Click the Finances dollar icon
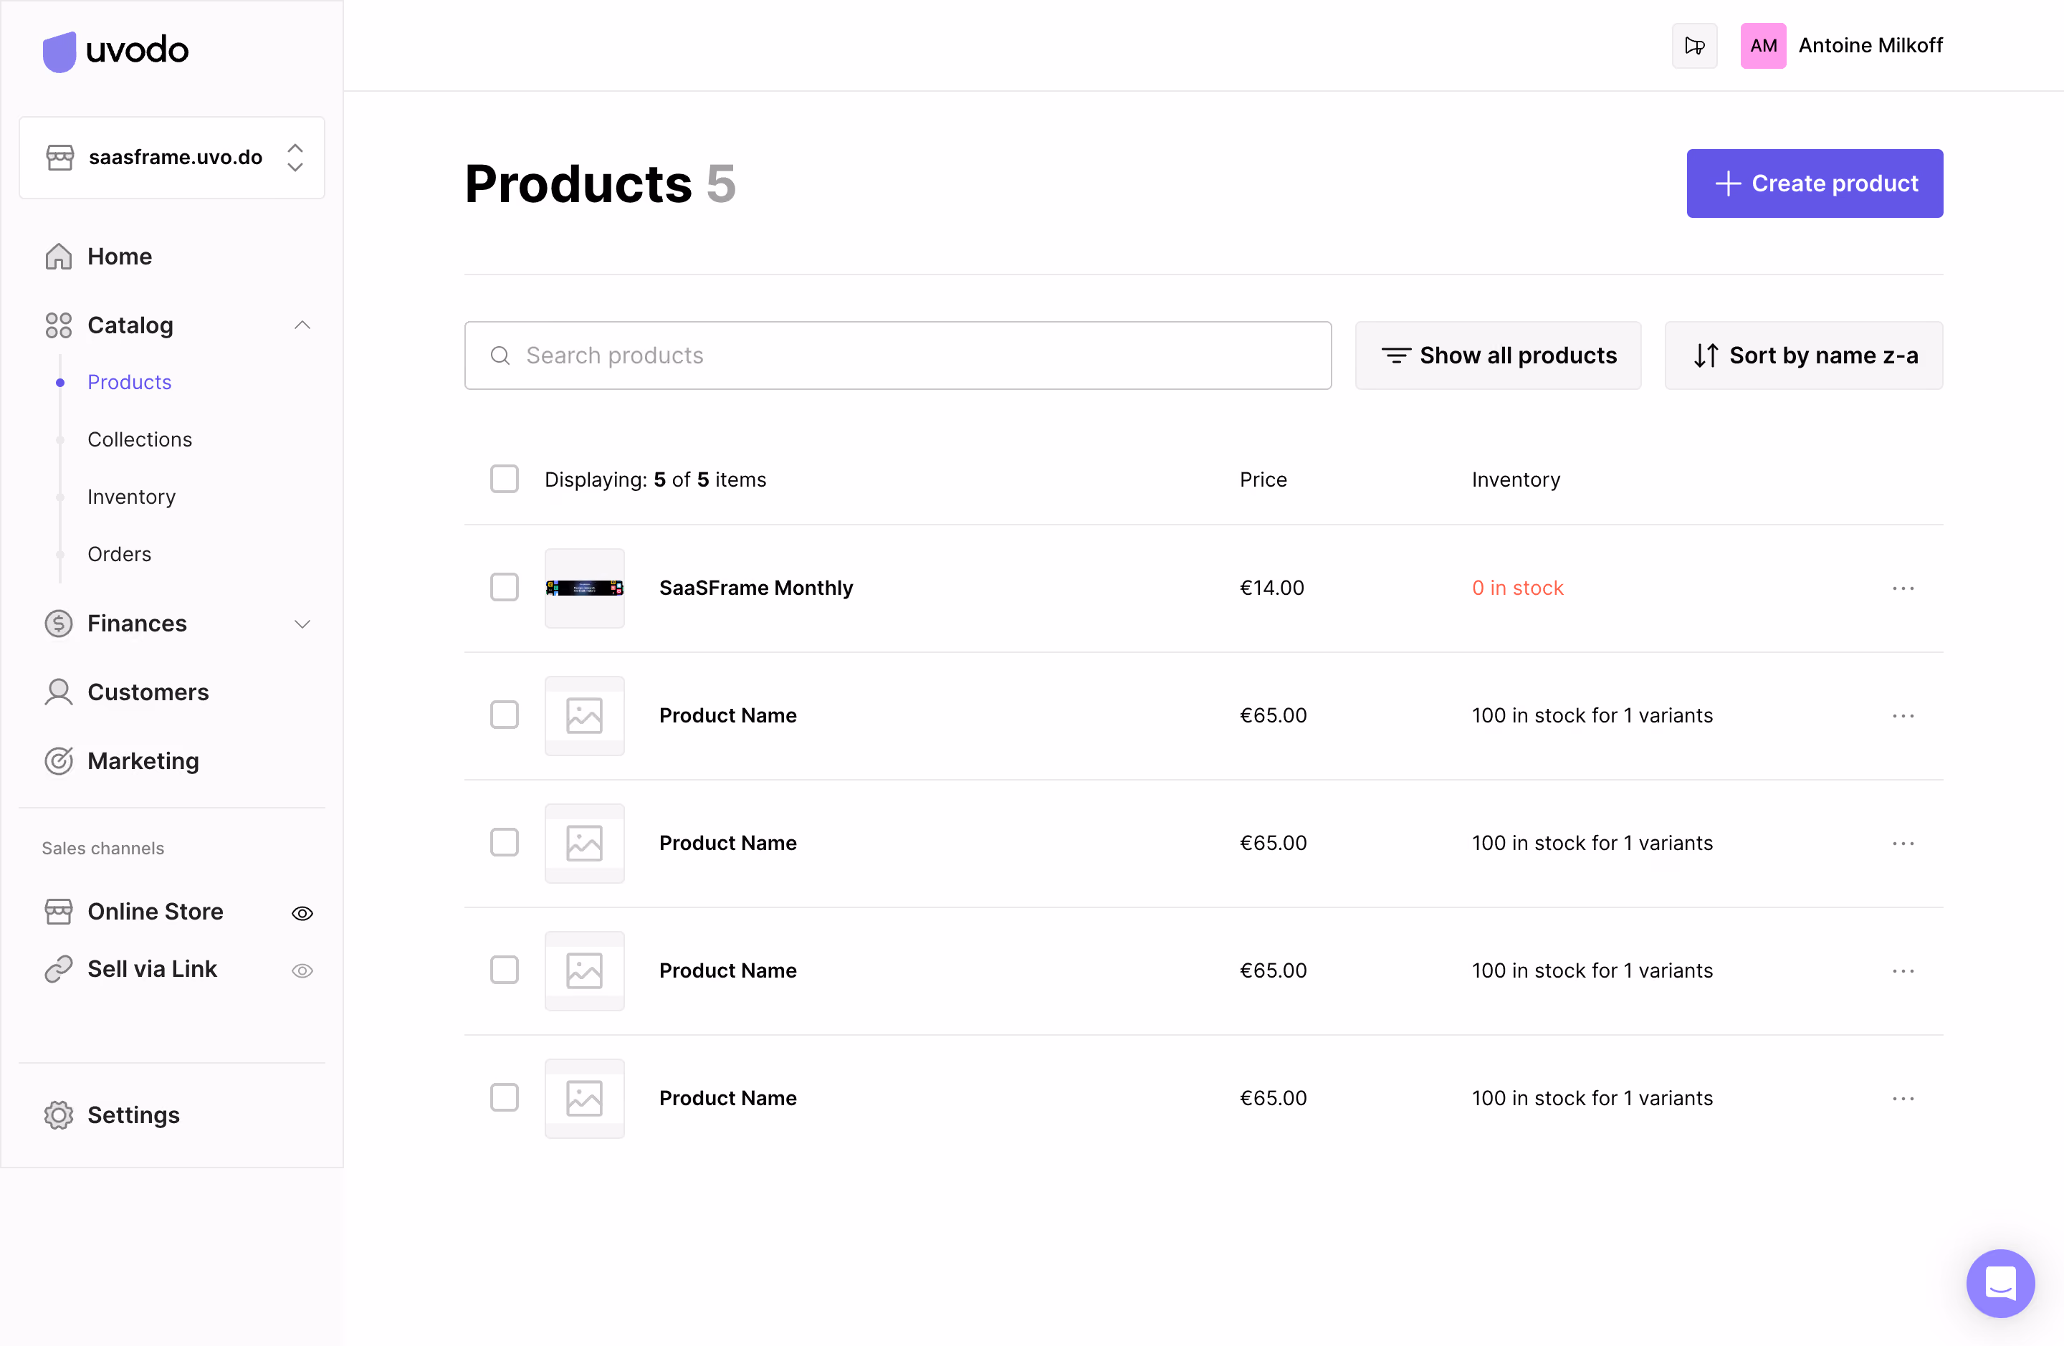The image size is (2064, 1346). click(58, 623)
